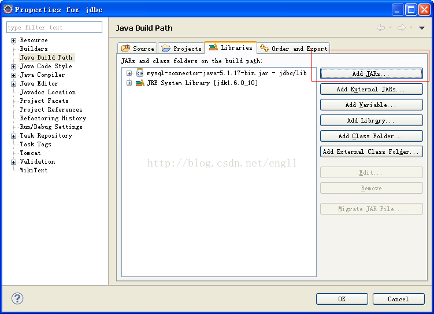Select the Resource tree item label
Image resolution: width=434 pixels, height=314 pixels.
[34, 40]
